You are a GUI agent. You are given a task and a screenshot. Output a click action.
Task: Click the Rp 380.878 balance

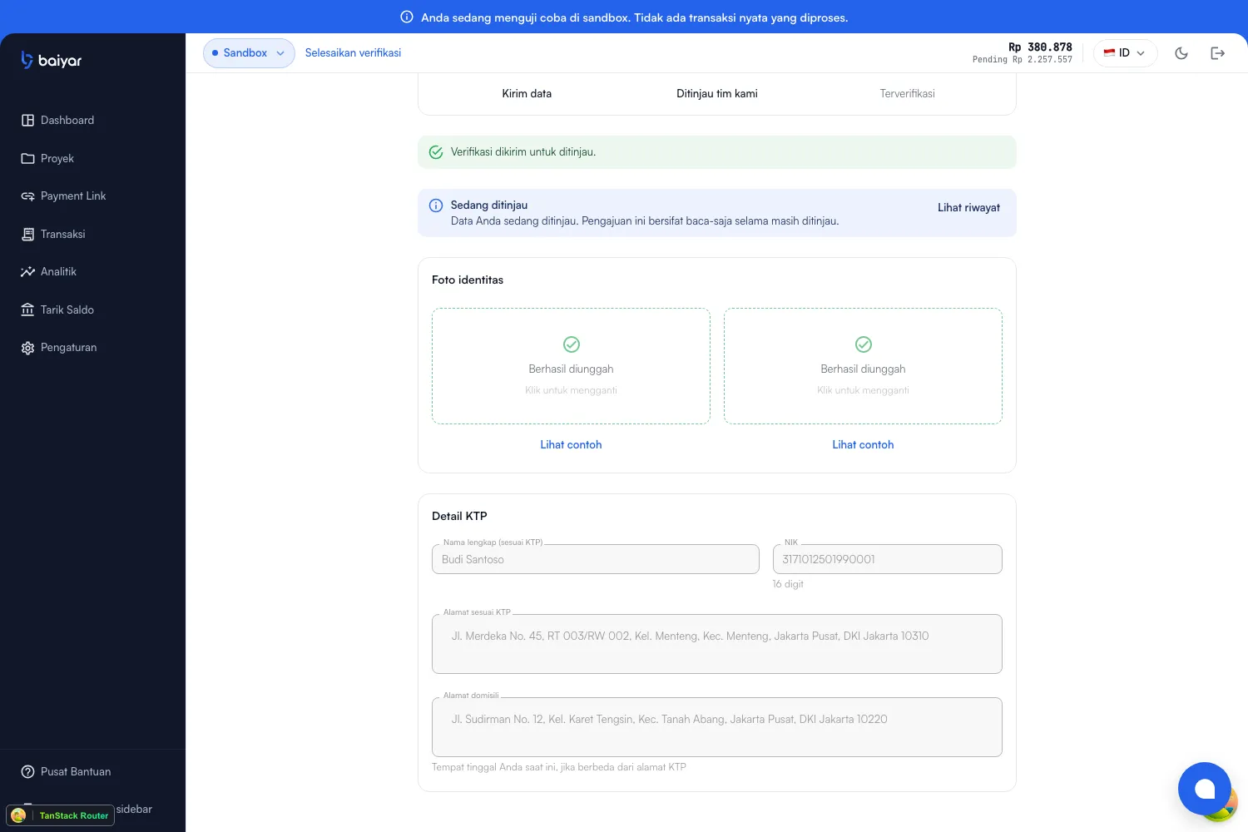pos(1040,47)
